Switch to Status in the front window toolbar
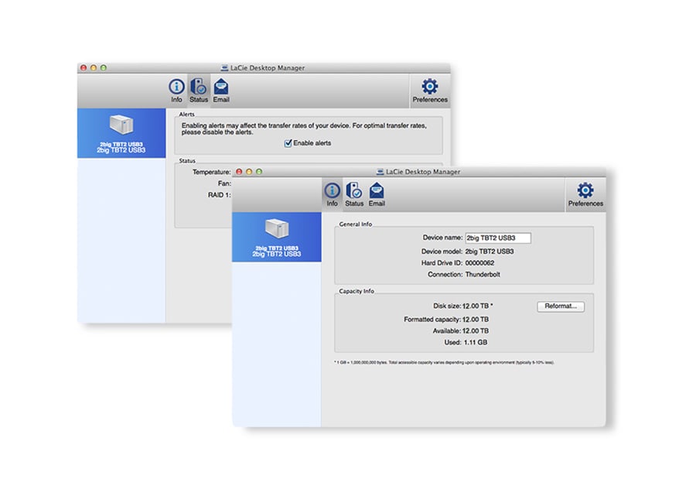The height and width of the screenshot is (503, 696). [354, 195]
